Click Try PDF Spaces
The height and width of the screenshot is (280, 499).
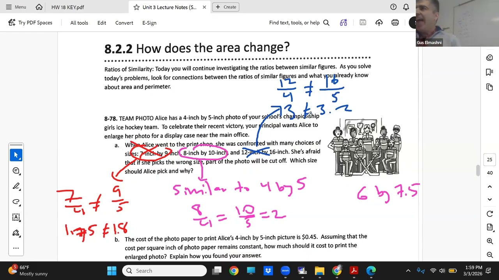pos(30,23)
